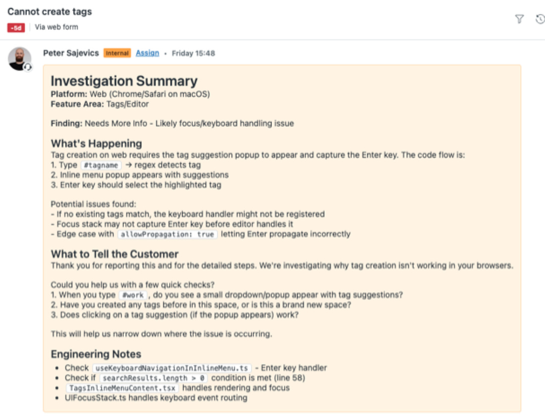
Task: Click the #tagname code snippet
Action: 101,165
